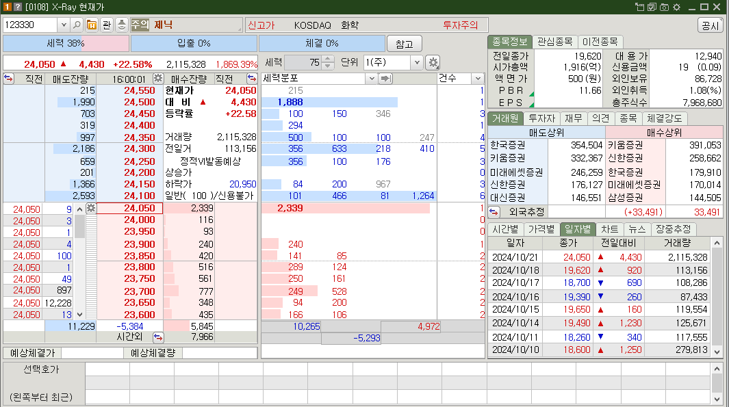This screenshot has width=729, height=407.
Task: Open help via the question mark icon
Action: 18,7
